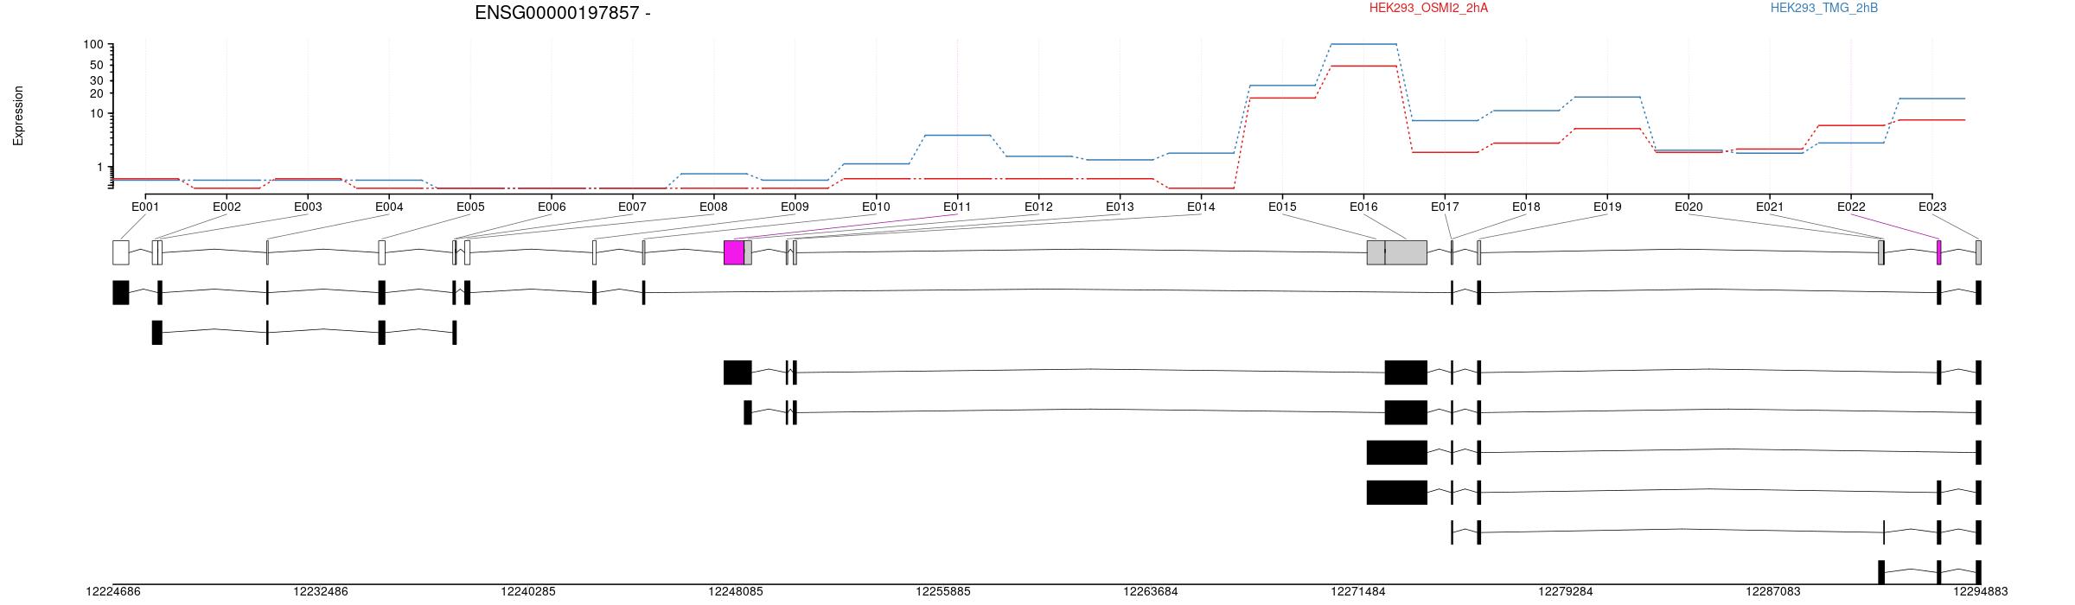Click exon label E009
This screenshot has height=605, width=2075.
coord(795,207)
